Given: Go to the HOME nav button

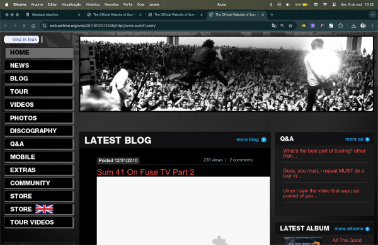Looking at the screenshot, I should 40,52.
